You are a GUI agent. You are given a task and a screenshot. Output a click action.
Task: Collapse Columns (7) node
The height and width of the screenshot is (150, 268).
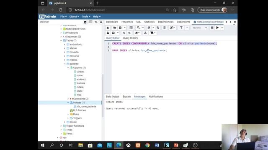(68, 67)
